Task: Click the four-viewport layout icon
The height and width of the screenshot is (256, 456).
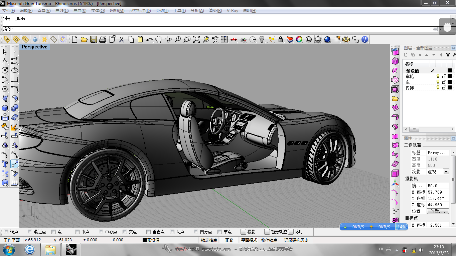Action: (x=224, y=39)
